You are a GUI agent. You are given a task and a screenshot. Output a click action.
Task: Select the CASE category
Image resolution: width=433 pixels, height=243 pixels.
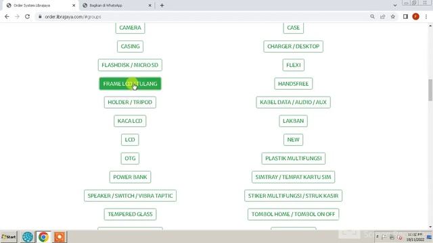(x=293, y=28)
